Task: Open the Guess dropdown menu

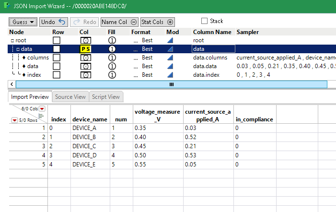Action: (23, 22)
